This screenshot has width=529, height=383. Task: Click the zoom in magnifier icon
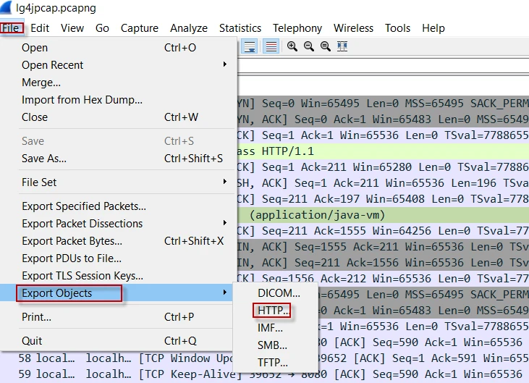292,46
